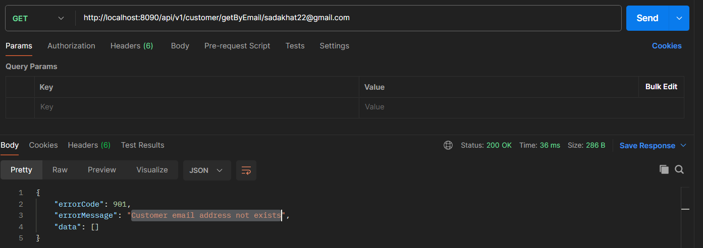This screenshot has height=248, width=703.
Task: Expand the Send button arrow options
Action: pos(679,18)
